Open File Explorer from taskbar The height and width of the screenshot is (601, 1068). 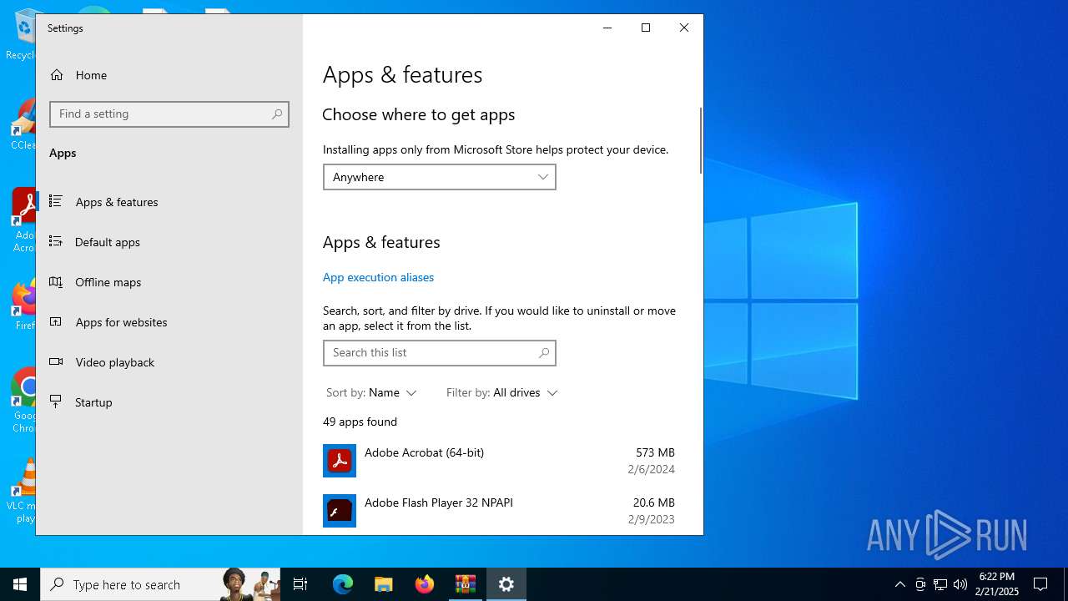[383, 584]
